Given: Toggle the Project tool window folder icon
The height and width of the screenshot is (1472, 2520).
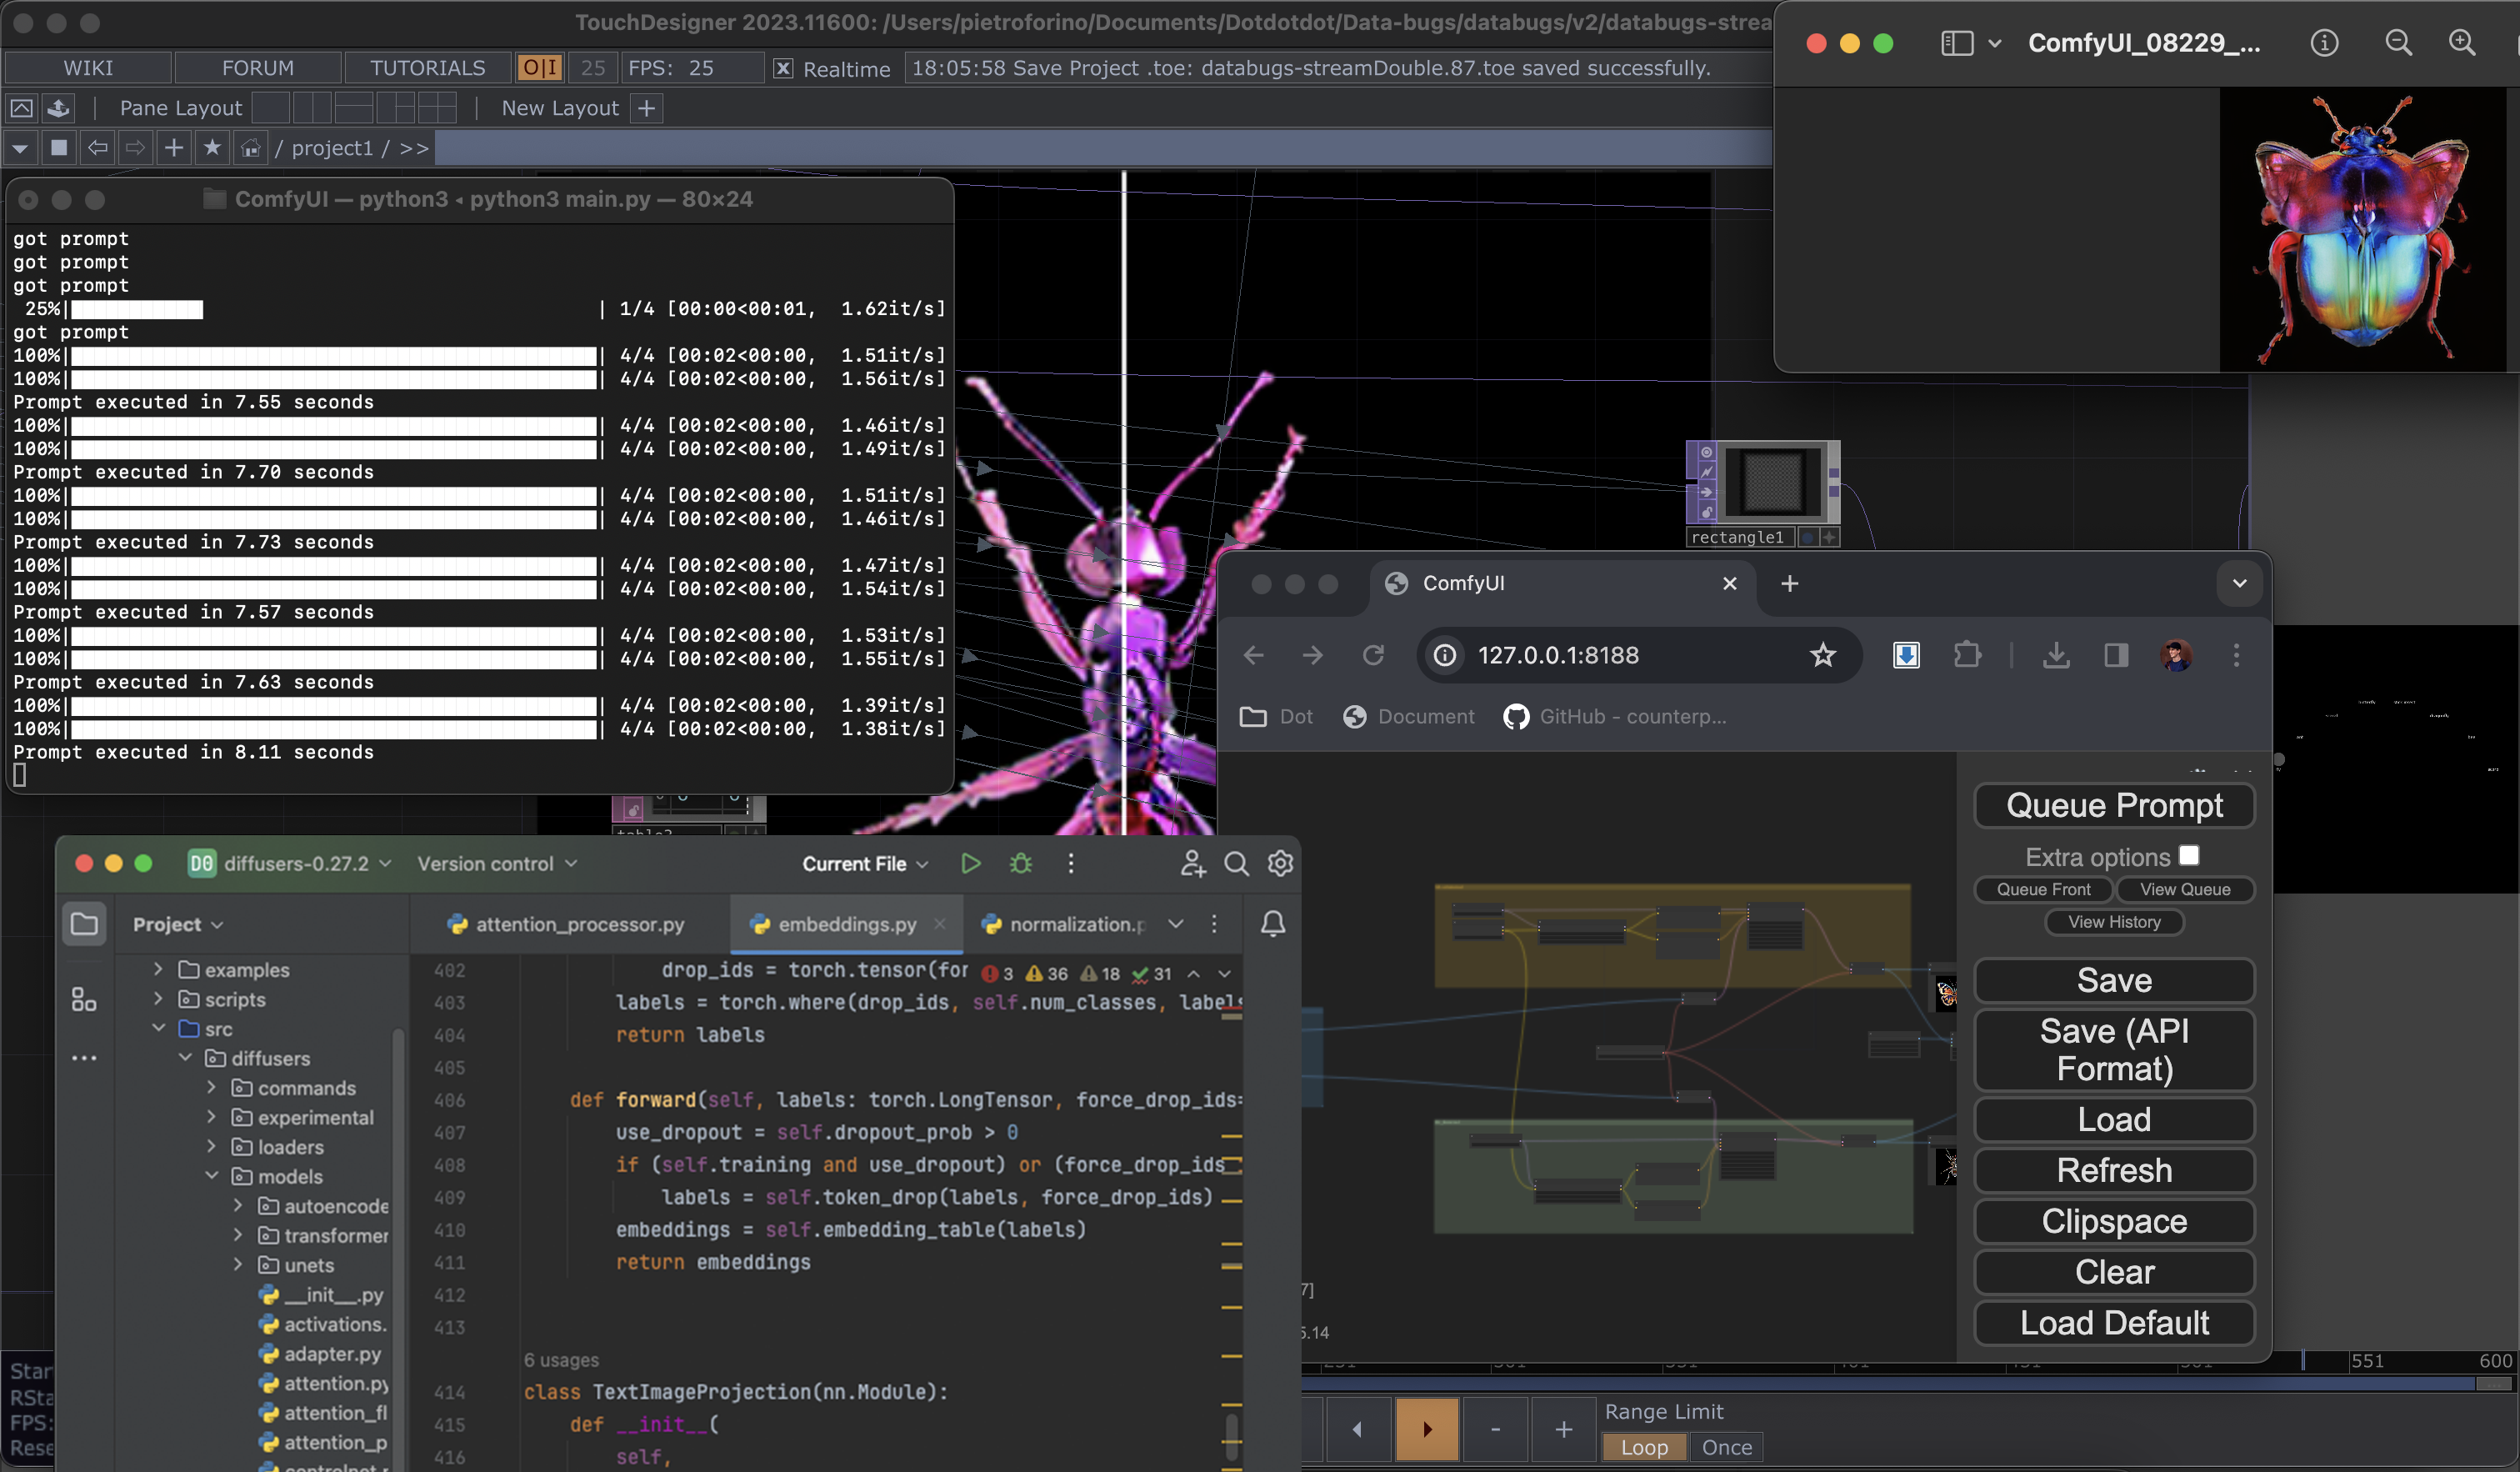Looking at the screenshot, I should pos(84,924).
